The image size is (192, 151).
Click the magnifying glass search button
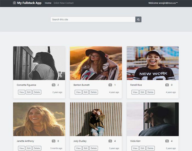(x=138, y=20)
